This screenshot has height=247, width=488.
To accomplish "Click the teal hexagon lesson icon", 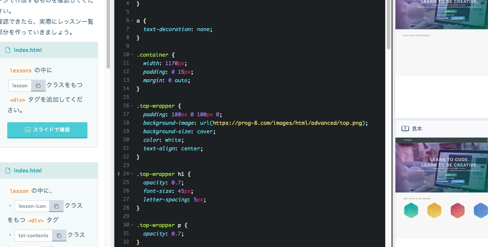I will tap(411, 210).
